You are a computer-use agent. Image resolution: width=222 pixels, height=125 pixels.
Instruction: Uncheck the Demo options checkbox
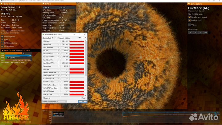(x=2, y=36)
